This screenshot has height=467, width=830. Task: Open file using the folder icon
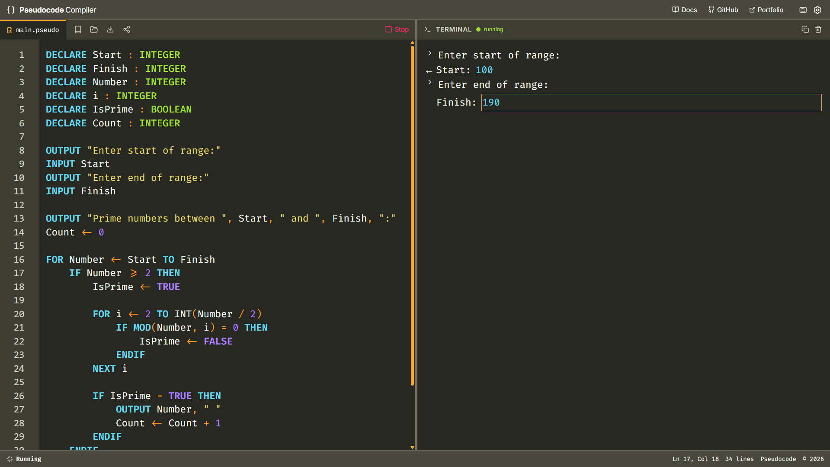click(94, 29)
